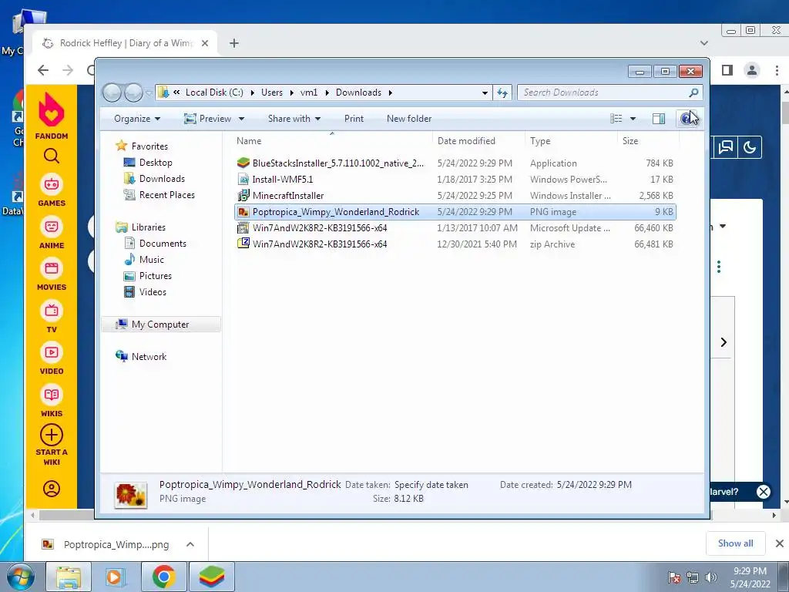Open the Chrome tab search chevron
789x592 pixels.
704,43
